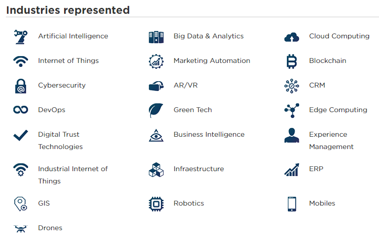This screenshot has width=379, height=240.
Task: Select the Green Tech leaf icon
Action: pos(156,111)
